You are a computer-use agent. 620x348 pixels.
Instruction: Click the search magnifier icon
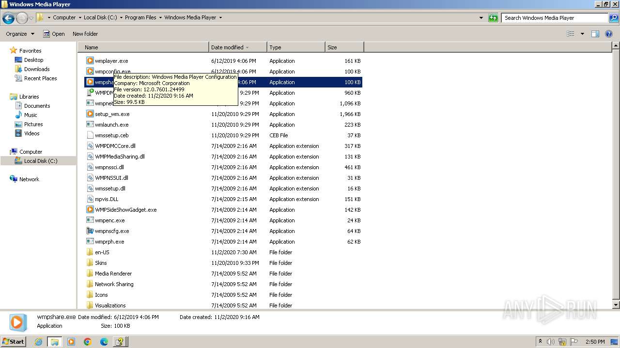(x=614, y=18)
